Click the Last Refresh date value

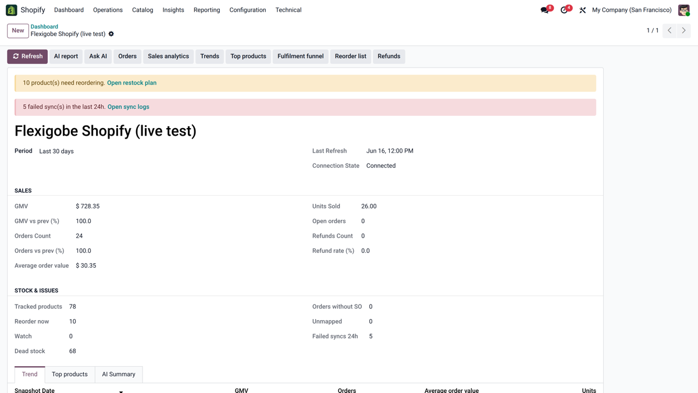tap(390, 151)
